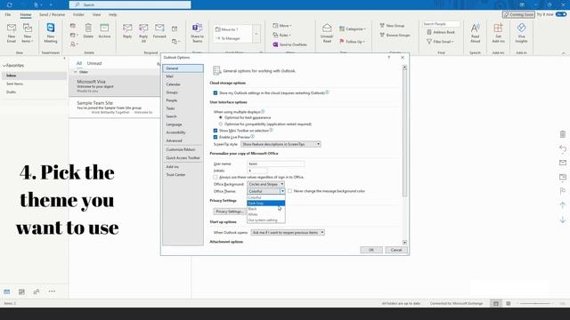This screenshot has width=570, height=320.
Task: Open Viva Insights add-in
Action: pos(521,33)
